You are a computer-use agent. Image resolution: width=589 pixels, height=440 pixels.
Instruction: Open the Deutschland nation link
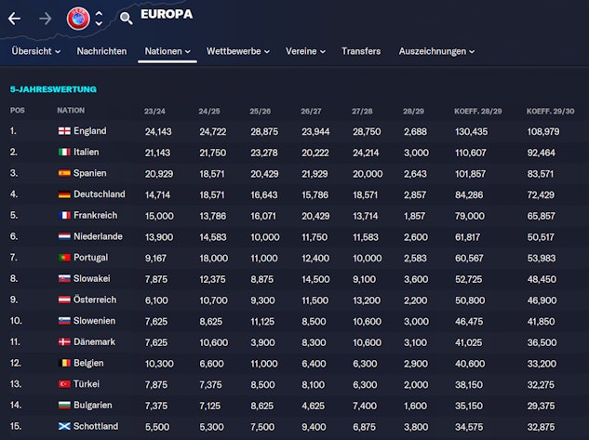pyautogui.click(x=101, y=194)
